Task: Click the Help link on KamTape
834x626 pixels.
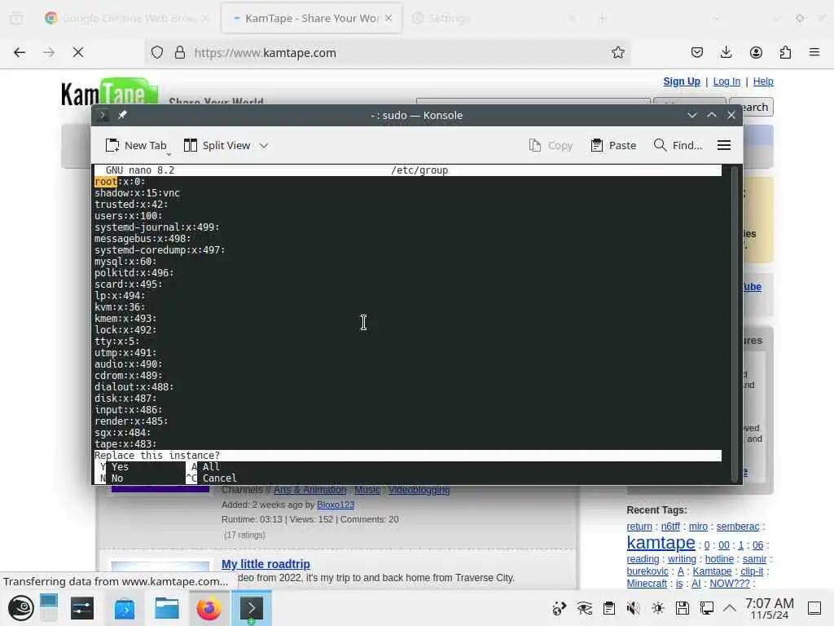Action: pos(763,82)
